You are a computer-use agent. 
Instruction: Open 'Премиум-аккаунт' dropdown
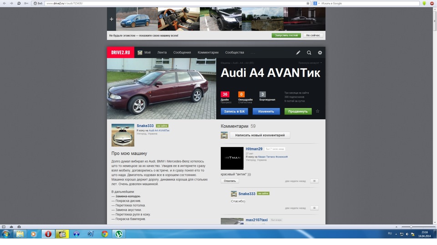pos(310,63)
